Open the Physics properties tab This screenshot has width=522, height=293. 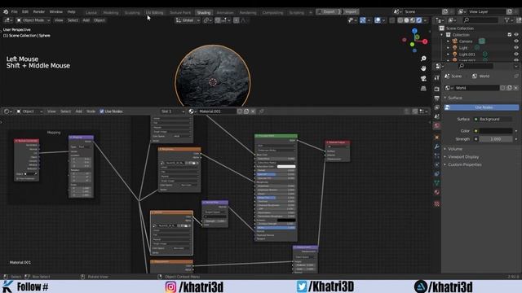[x=437, y=164]
